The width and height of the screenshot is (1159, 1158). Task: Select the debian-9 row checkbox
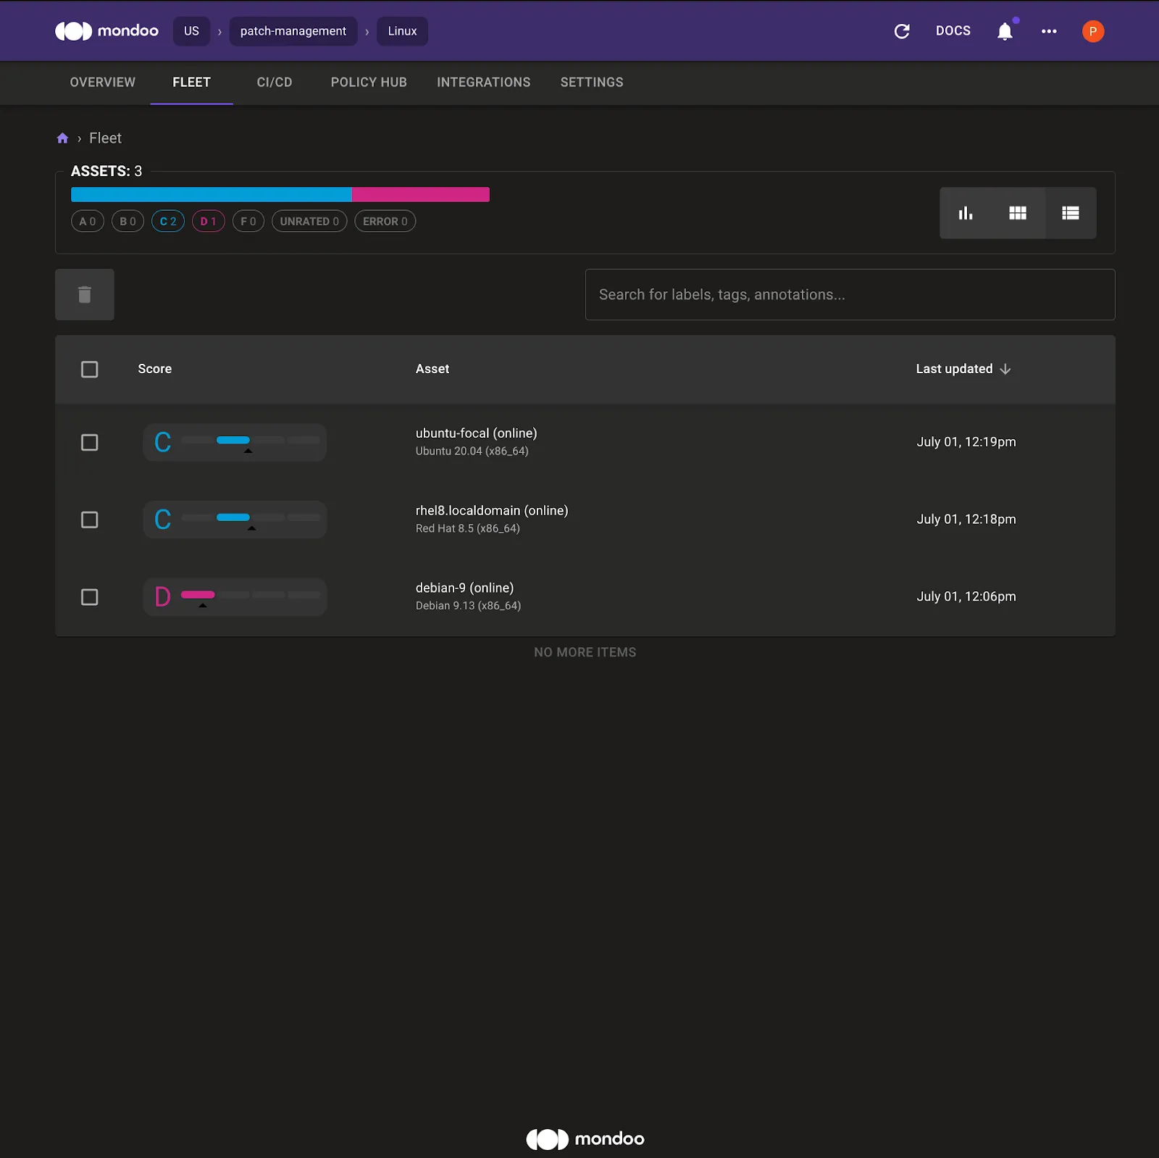[x=90, y=597]
